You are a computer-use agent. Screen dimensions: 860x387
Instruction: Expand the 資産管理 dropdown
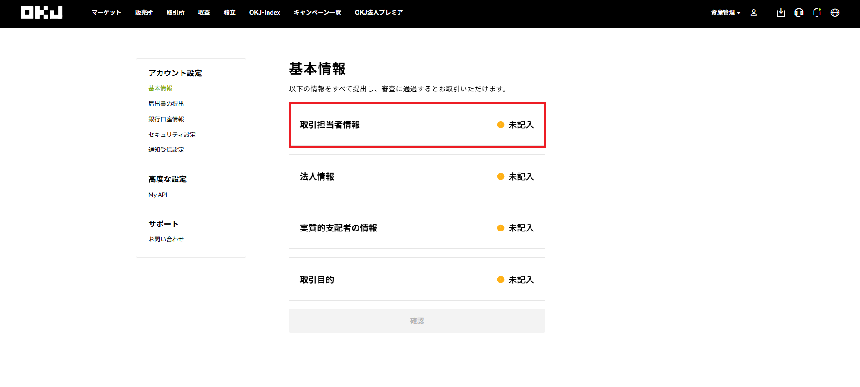coord(725,13)
